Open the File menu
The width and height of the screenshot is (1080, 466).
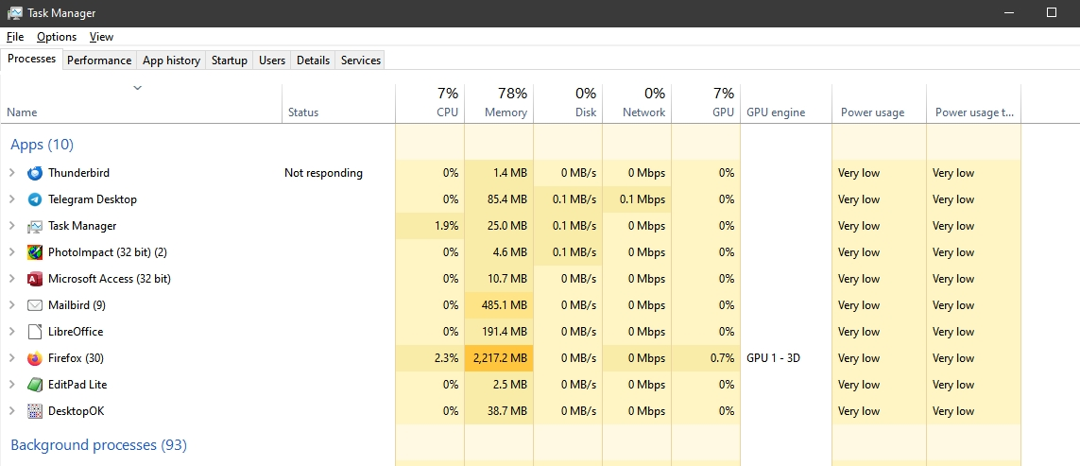point(15,37)
